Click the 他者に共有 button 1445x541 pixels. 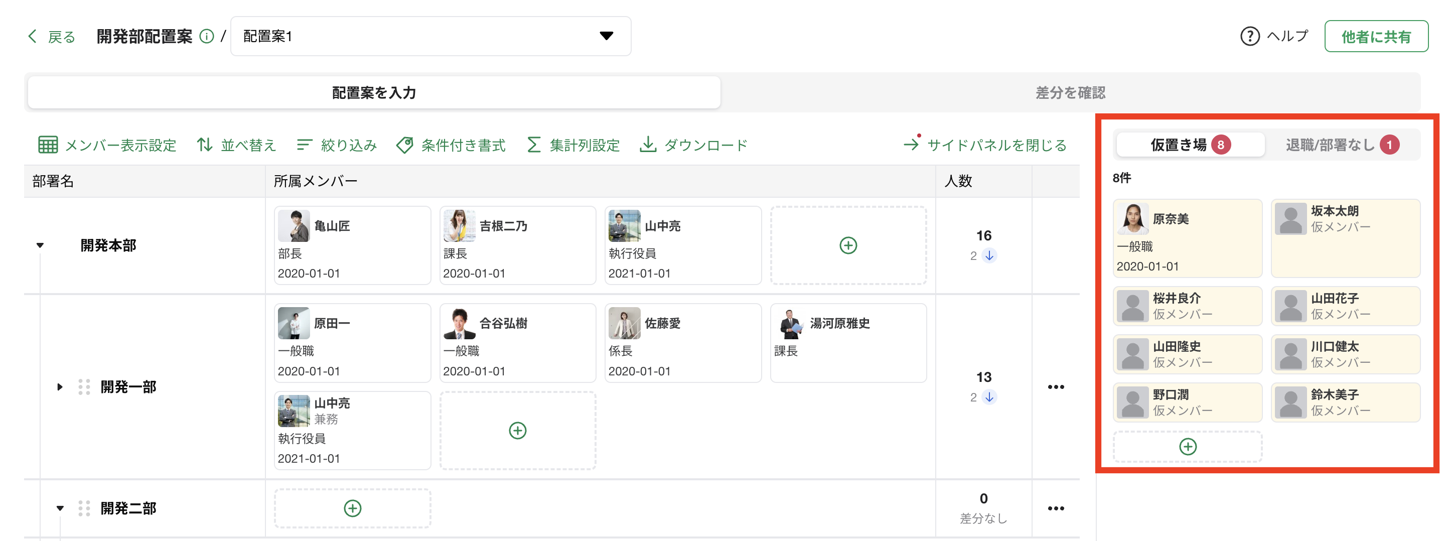pos(1376,37)
